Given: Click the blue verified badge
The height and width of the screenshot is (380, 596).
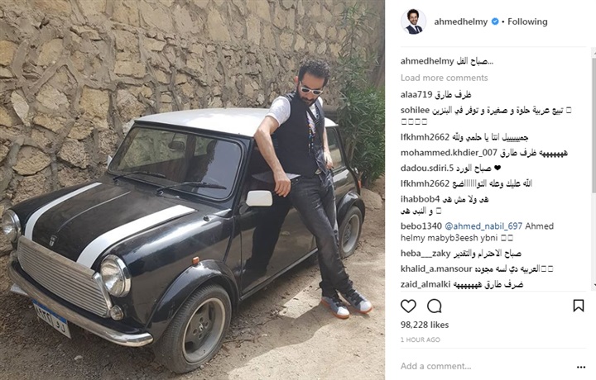Looking at the screenshot, I should point(495,21).
